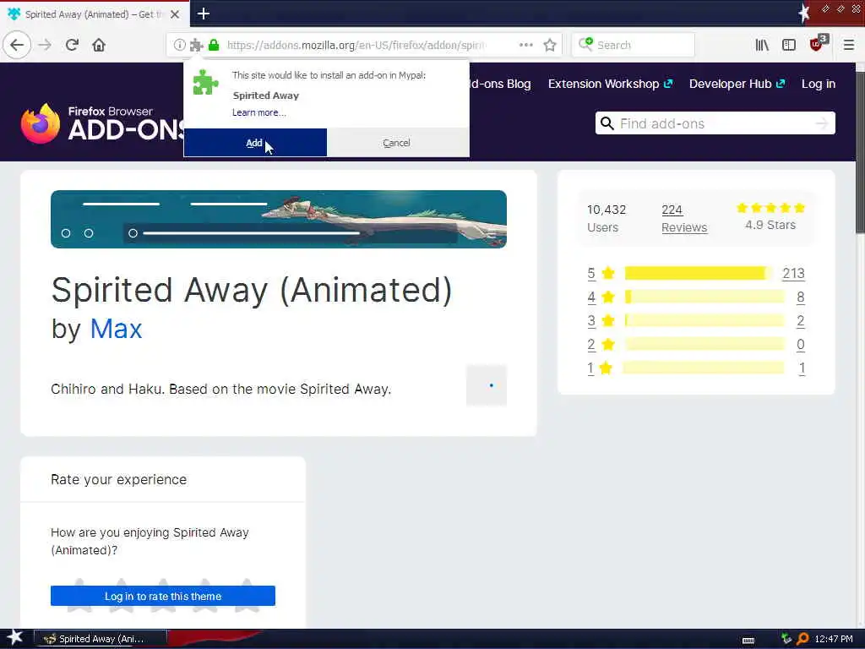The width and height of the screenshot is (865, 649).
Task: Show site information icon in address bar
Action: 179,45
